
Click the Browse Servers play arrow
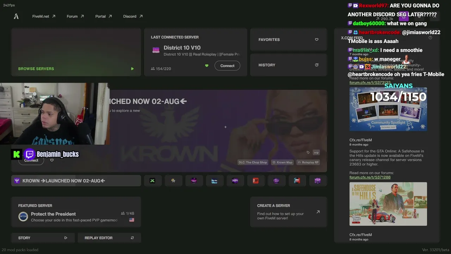tap(132, 69)
